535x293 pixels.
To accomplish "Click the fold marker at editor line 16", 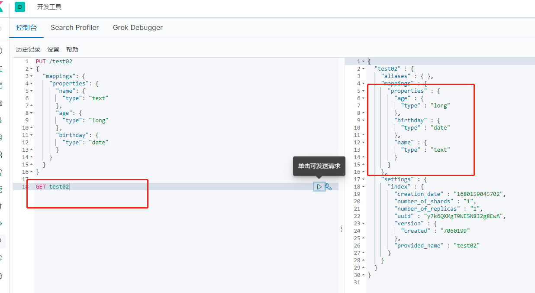I will click(32, 172).
